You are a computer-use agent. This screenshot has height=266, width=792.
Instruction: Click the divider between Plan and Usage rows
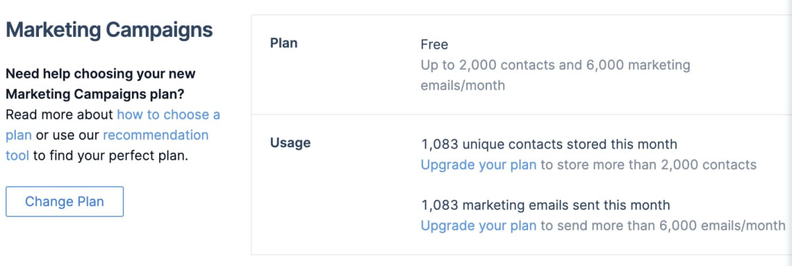coord(521,115)
